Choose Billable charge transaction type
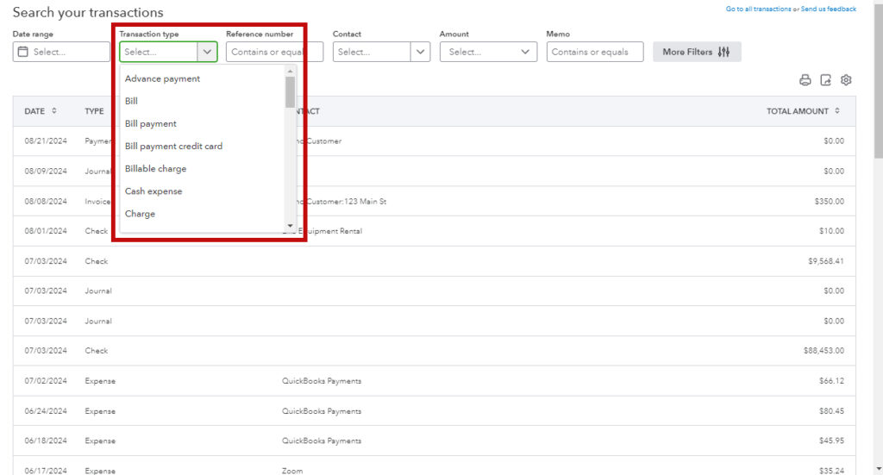This screenshot has height=475, width=883. point(155,169)
